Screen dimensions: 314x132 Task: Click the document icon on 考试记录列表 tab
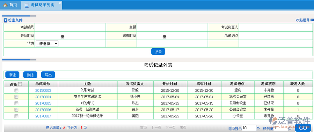coord(27,5)
